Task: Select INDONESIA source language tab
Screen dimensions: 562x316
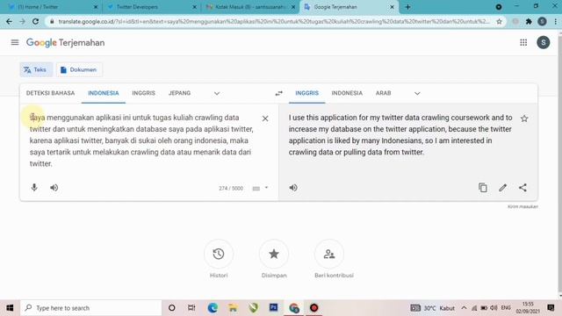Action: 104,93
